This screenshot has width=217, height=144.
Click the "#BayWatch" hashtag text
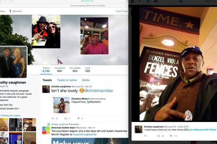pyautogui.click(x=95, y=102)
